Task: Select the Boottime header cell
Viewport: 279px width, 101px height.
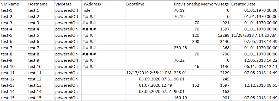Action: 149,4
